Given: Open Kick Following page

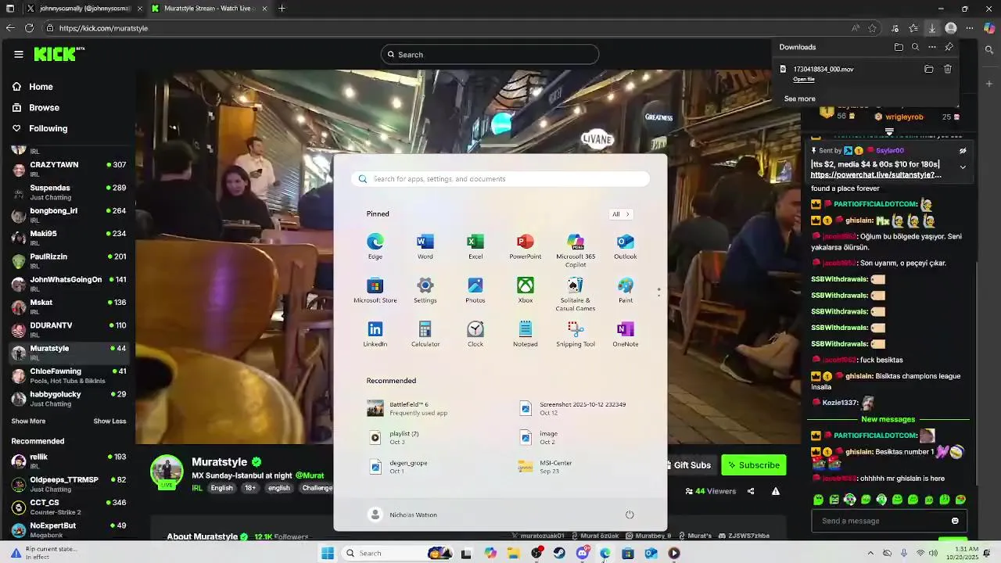Looking at the screenshot, I should coord(40,129).
